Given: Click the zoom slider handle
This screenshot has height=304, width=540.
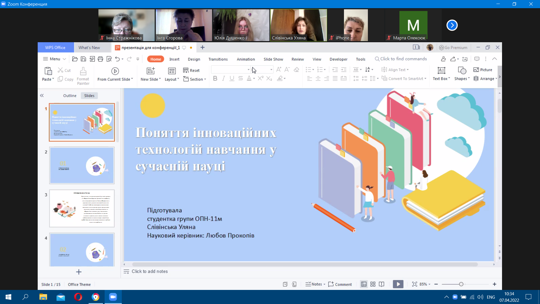Looking at the screenshot, I should [461, 284].
